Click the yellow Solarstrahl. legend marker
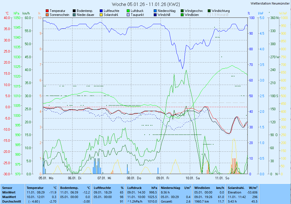Screen dimensions: 291x204 coord(101,15)
